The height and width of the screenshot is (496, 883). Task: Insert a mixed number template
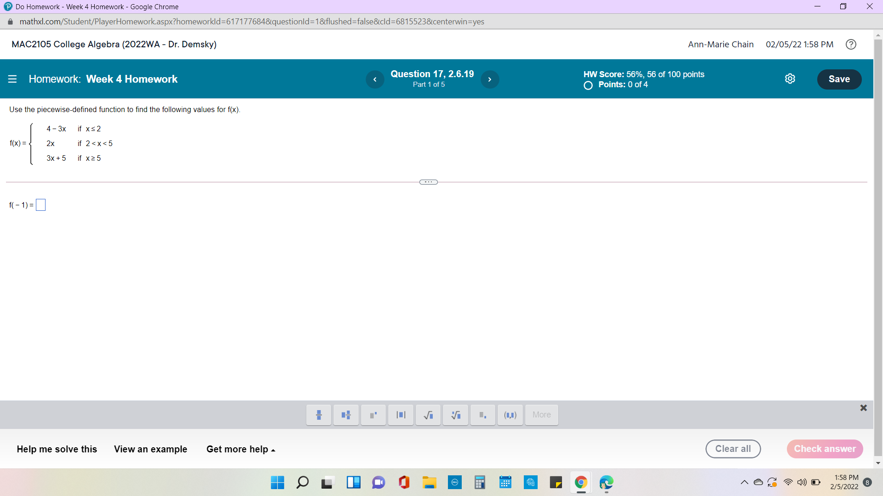click(x=346, y=415)
